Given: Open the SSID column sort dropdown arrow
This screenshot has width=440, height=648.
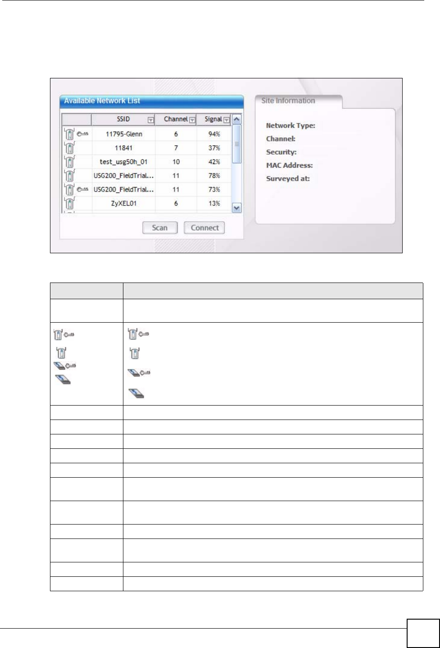Looking at the screenshot, I should pos(150,120).
